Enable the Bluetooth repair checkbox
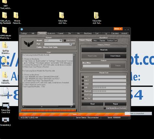The height and width of the screenshot is (139, 154). (83, 91)
